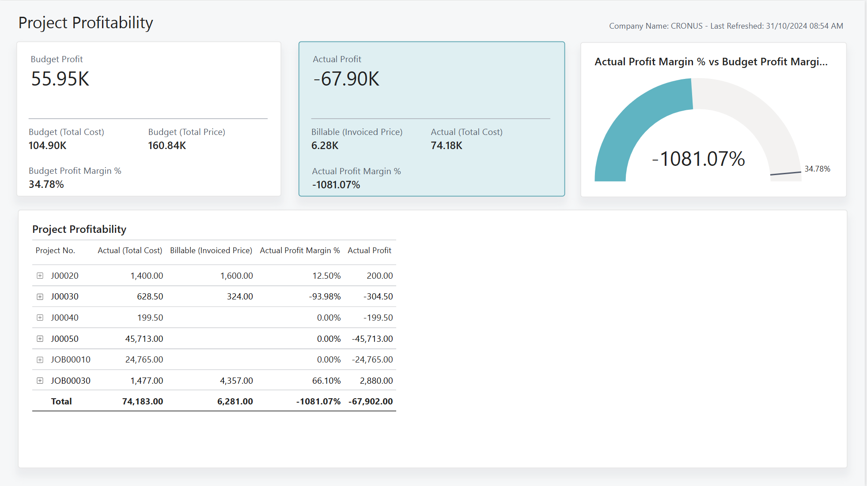Click Actual (Total Cost) value 74.18K
Image resolution: width=867 pixels, height=486 pixels.
(447, 146)
